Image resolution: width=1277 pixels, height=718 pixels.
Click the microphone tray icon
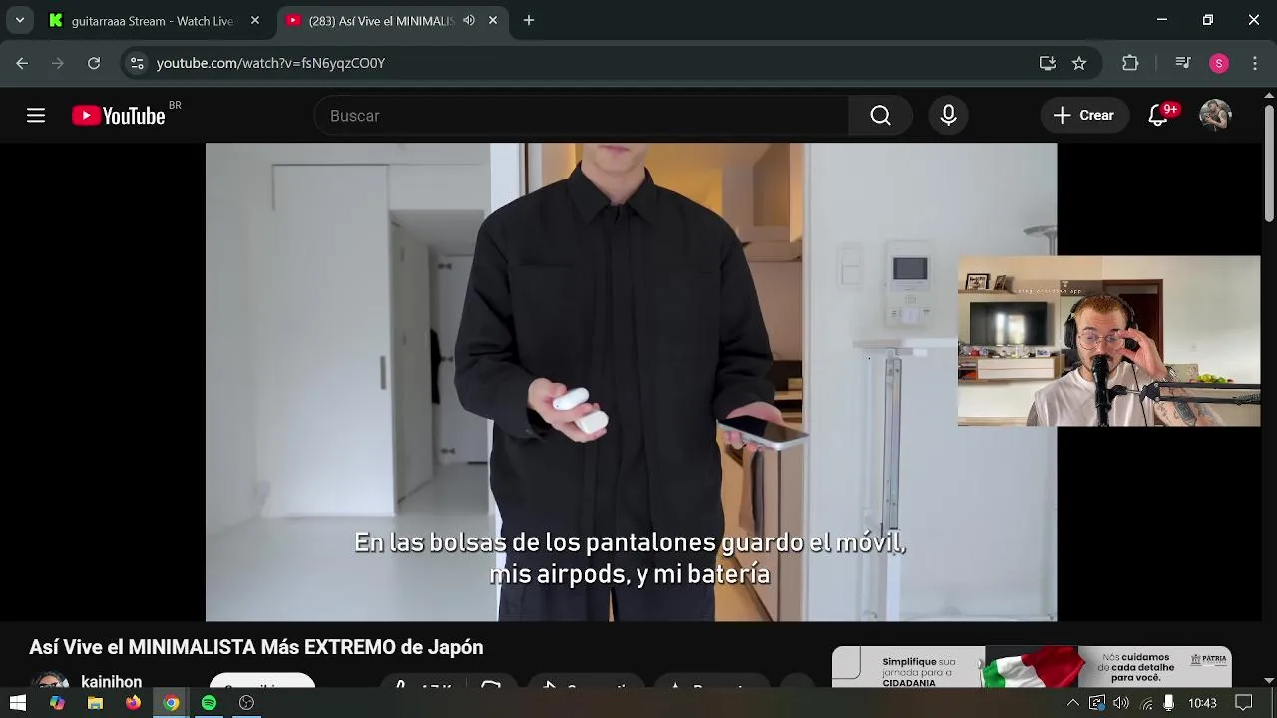(x=1168, y=703)
